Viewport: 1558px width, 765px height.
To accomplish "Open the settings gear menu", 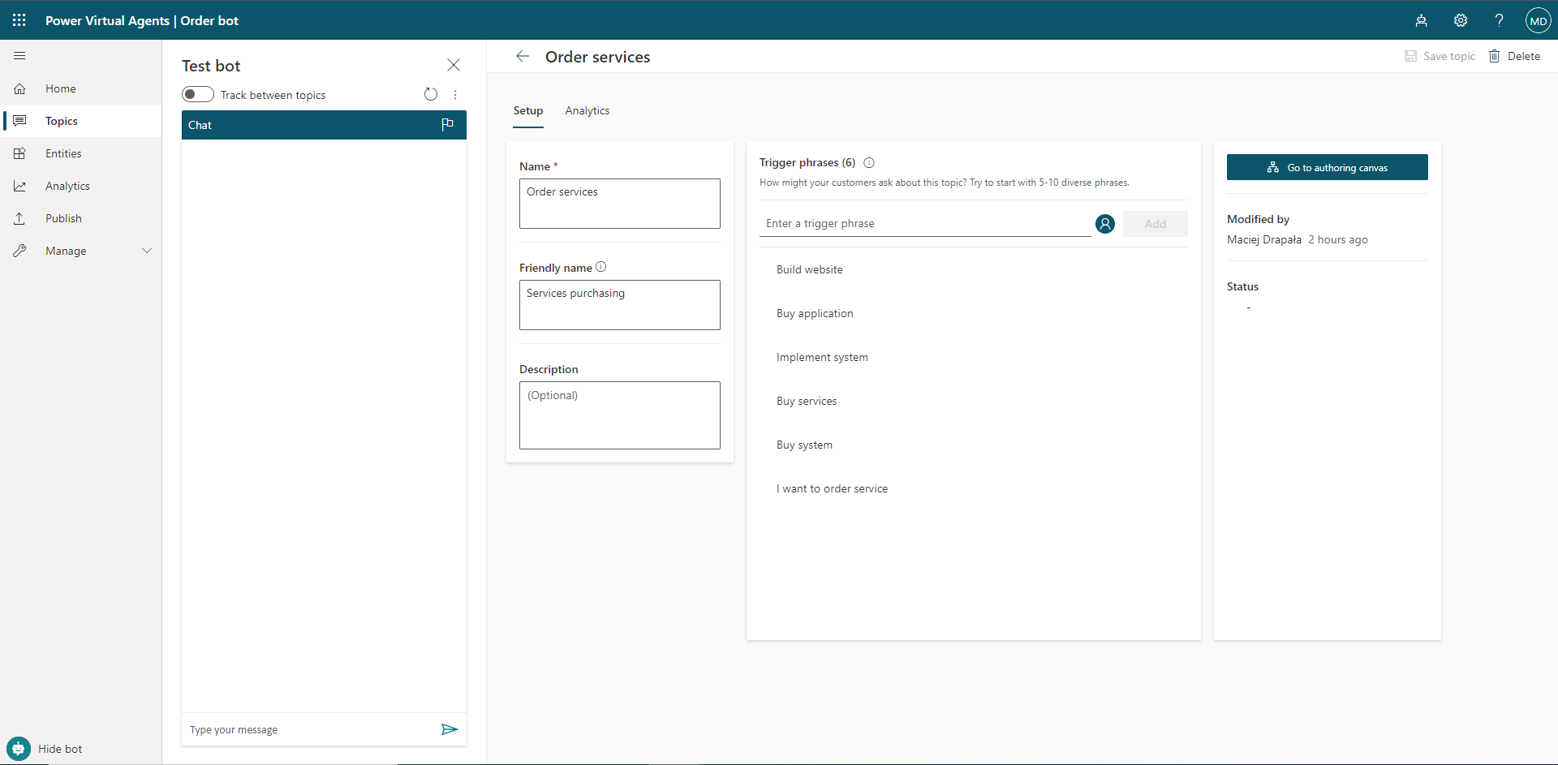I will coord(1461,20).
